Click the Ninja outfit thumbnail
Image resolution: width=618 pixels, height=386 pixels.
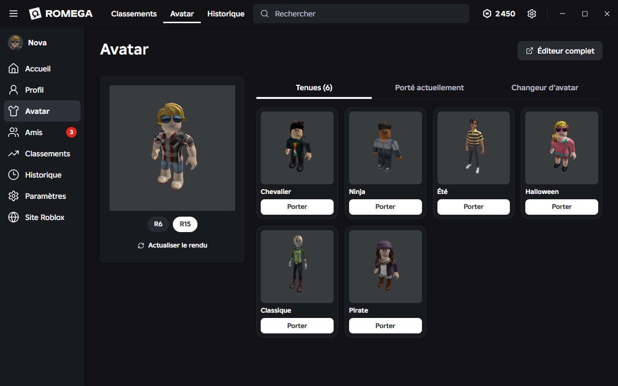point(385,148)
